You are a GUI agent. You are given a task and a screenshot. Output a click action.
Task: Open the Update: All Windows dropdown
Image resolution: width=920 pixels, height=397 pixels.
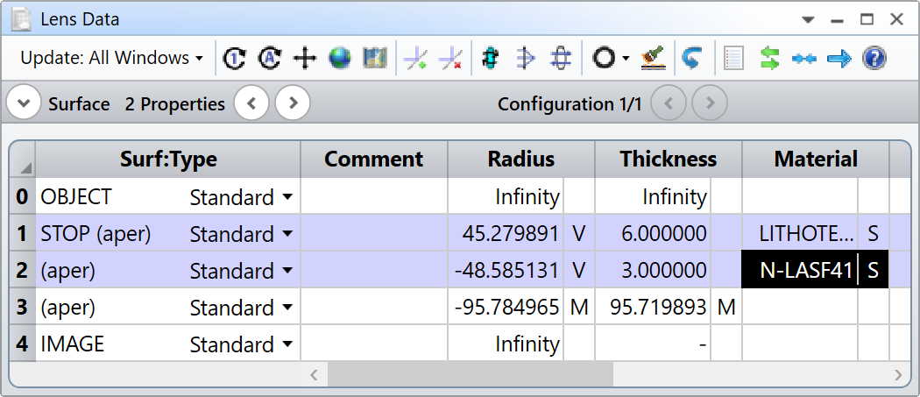coord(112,58)
